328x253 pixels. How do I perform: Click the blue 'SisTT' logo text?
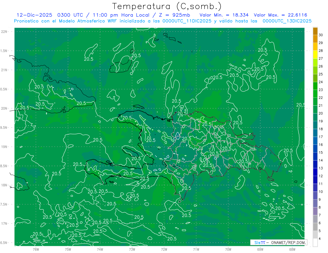point(259,242)
